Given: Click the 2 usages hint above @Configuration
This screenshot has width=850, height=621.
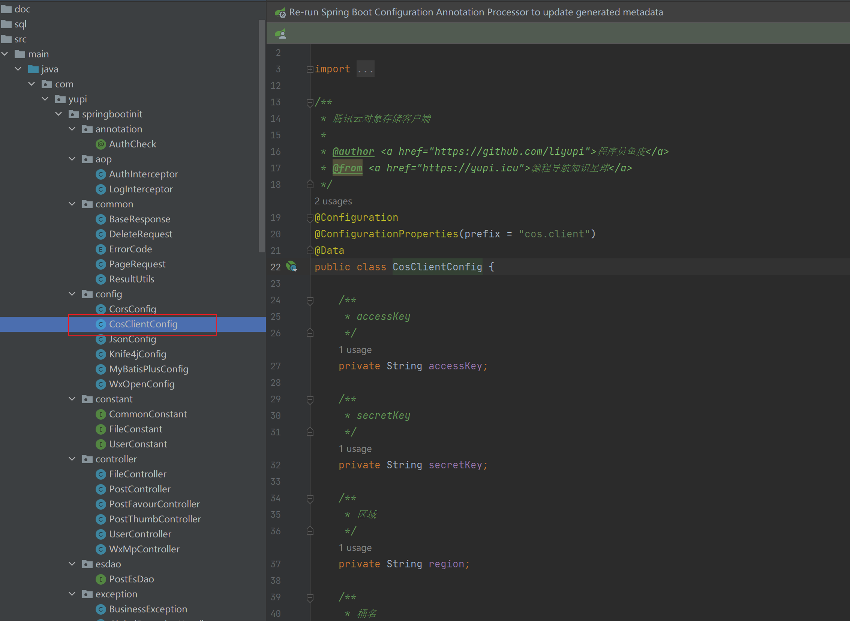Looking at the screenshot, I should (x=333, y=201).
